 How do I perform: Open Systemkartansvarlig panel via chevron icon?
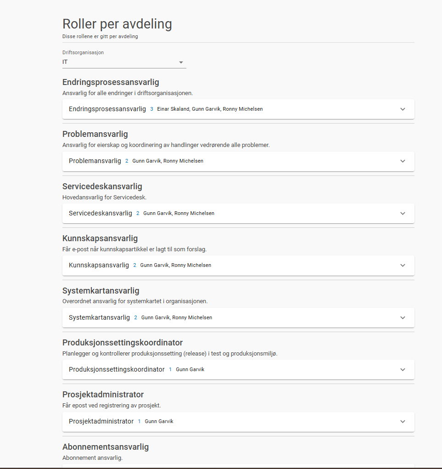403,318
